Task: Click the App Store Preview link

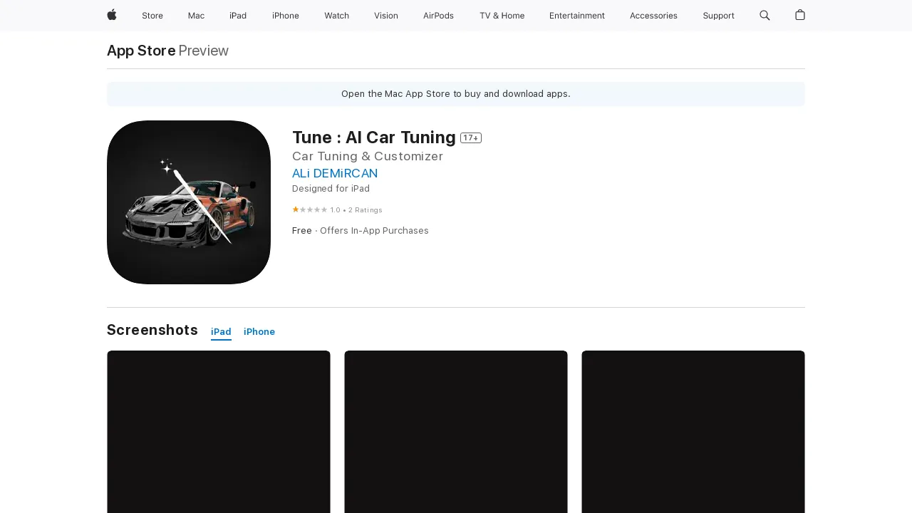Action: (x=140, y=51)
